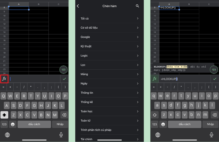Tap the 123 round keypad button in left screen
The height and width of the screenshot is (142, 219).
[64, 70]
